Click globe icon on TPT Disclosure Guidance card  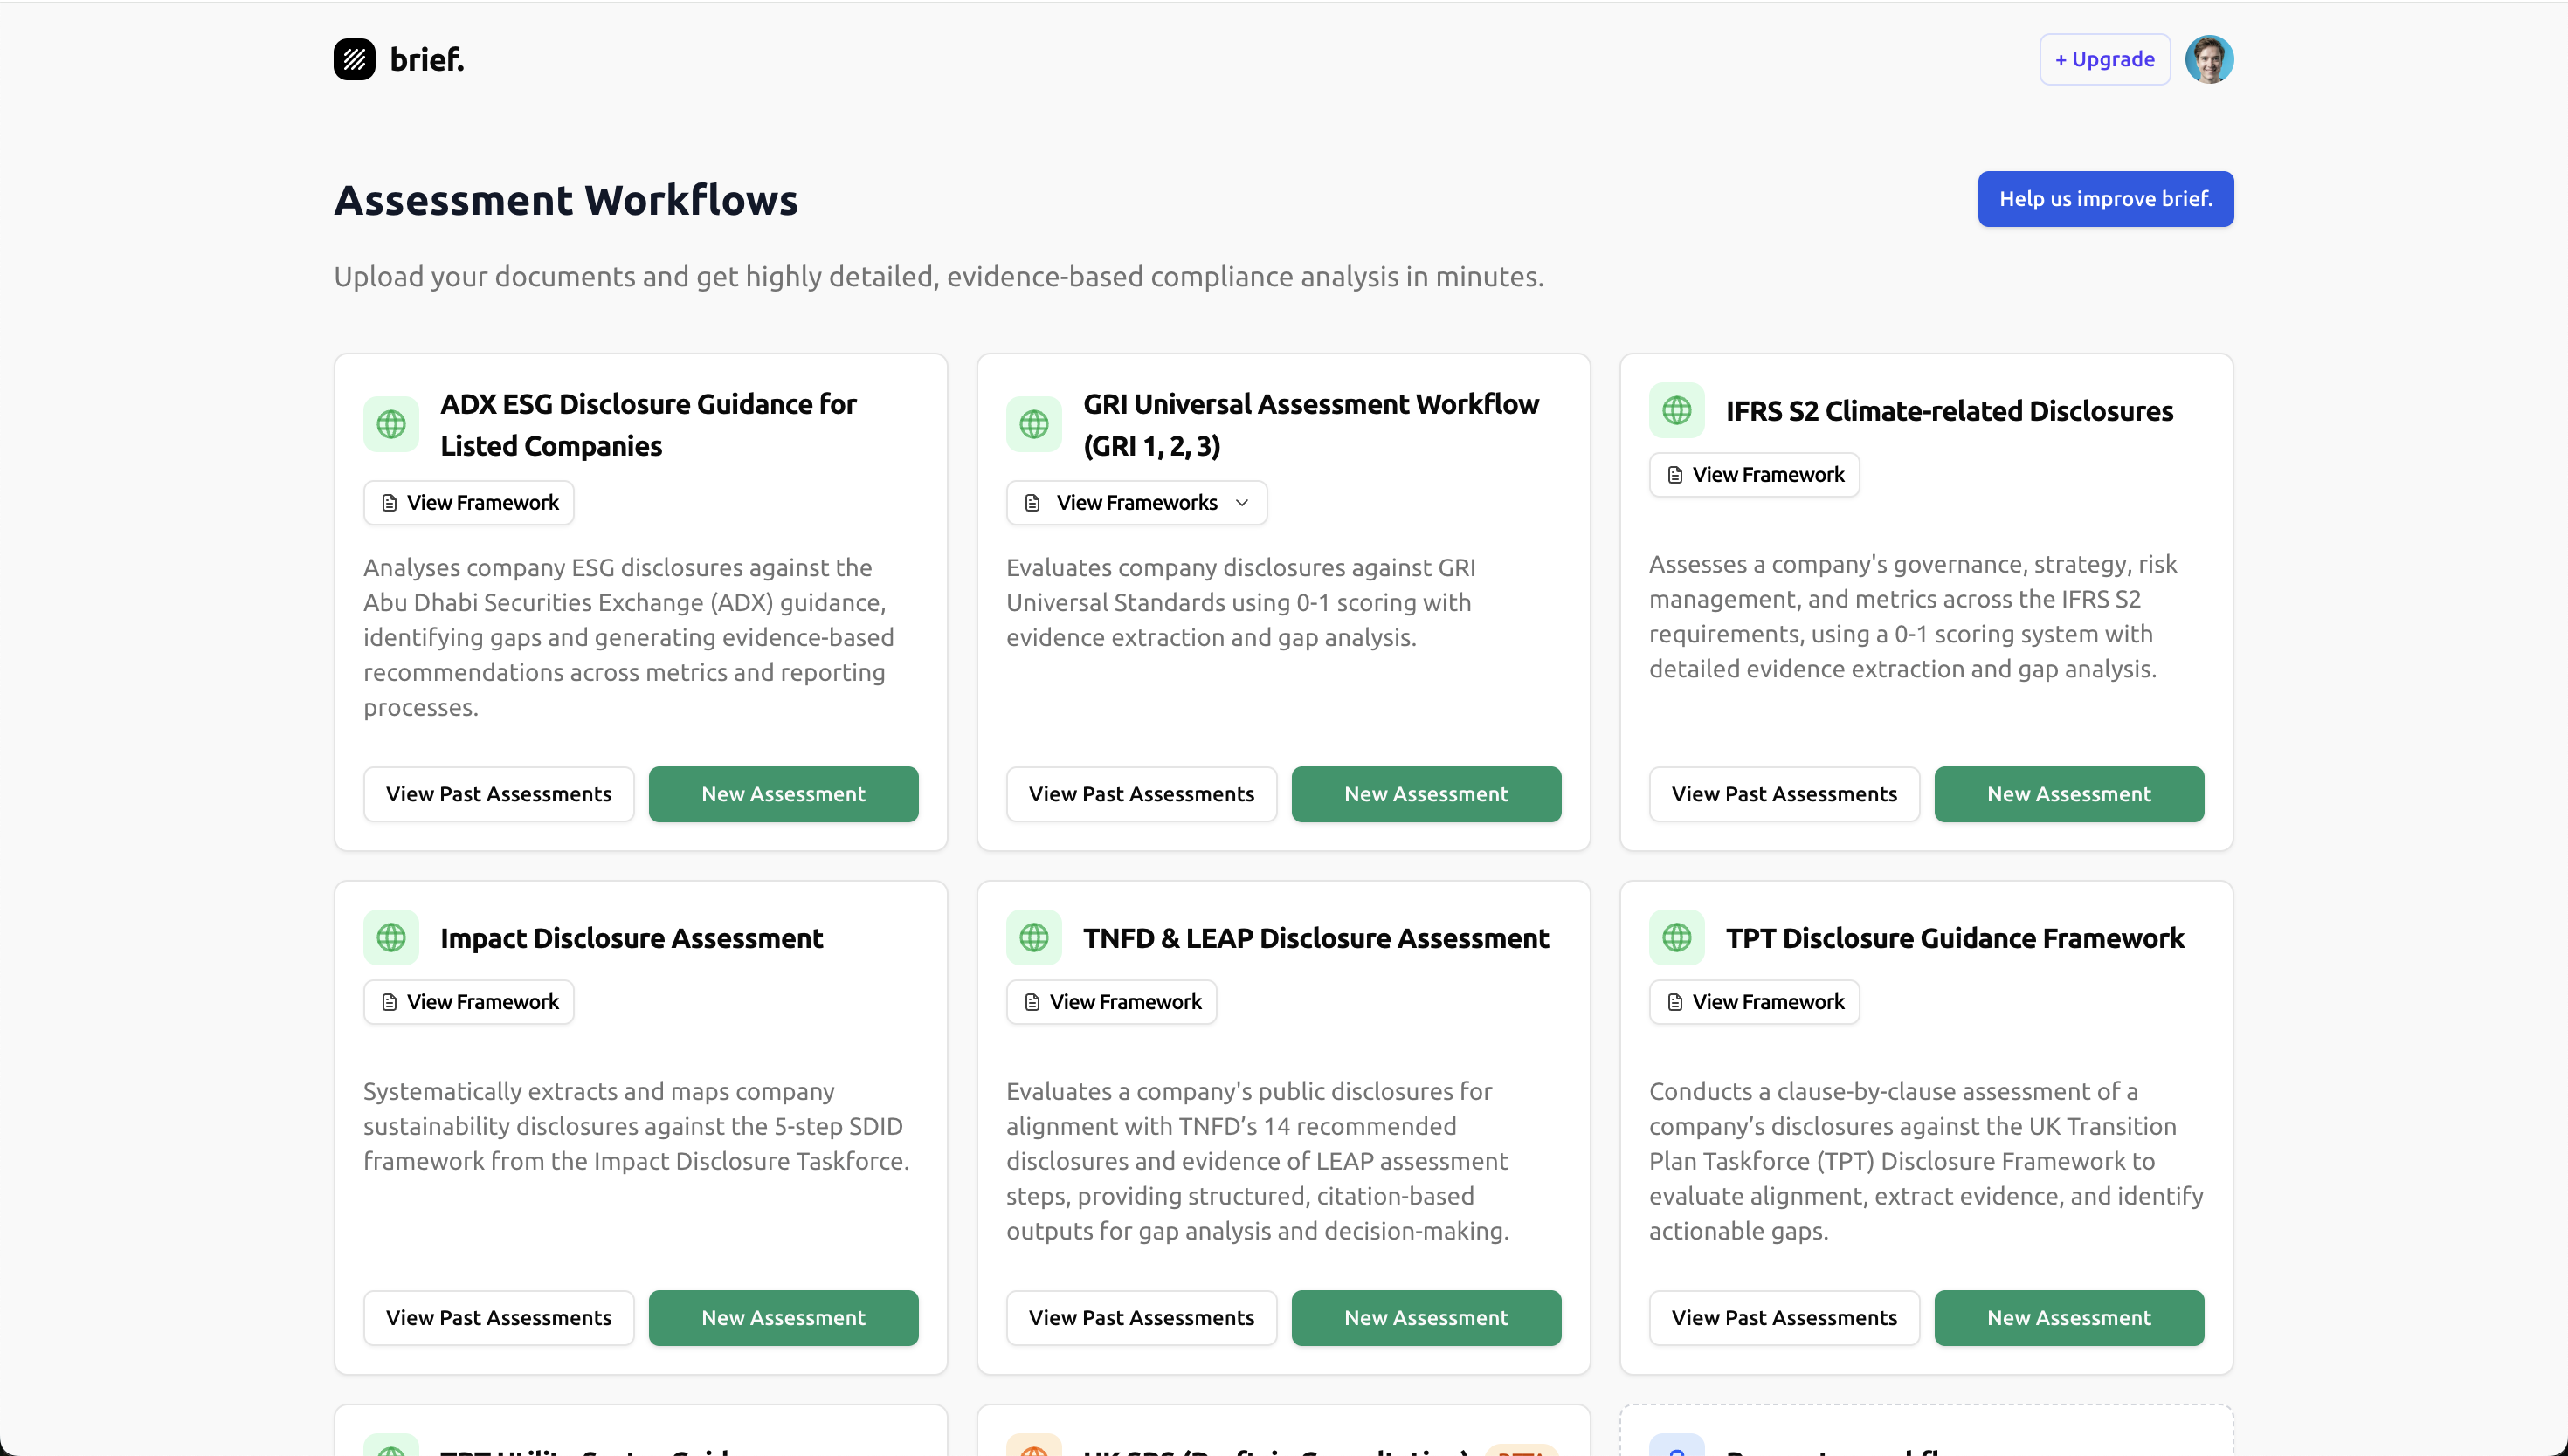coord(1677,937)
